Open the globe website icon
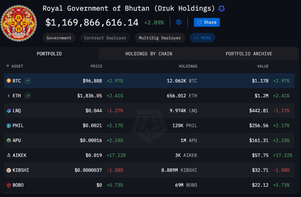The height and width of the screenshot is (197, 301). point(179,22)
